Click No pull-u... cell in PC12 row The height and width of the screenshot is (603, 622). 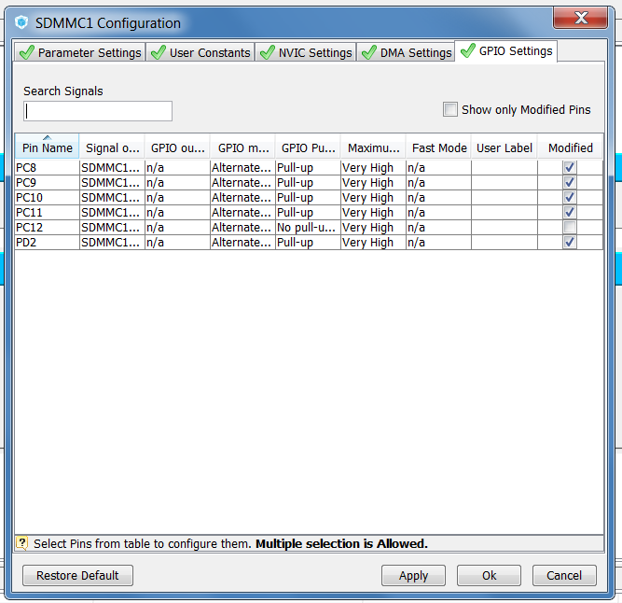coord(309,227)
